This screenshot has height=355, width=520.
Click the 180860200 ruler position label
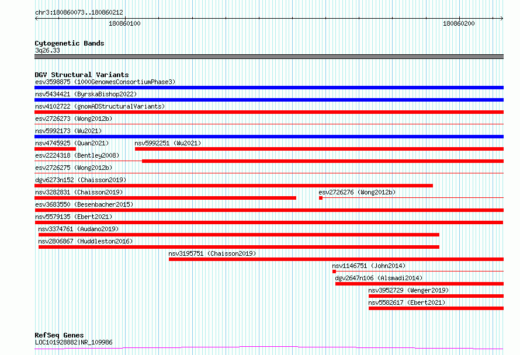click(x=459, y=23)
